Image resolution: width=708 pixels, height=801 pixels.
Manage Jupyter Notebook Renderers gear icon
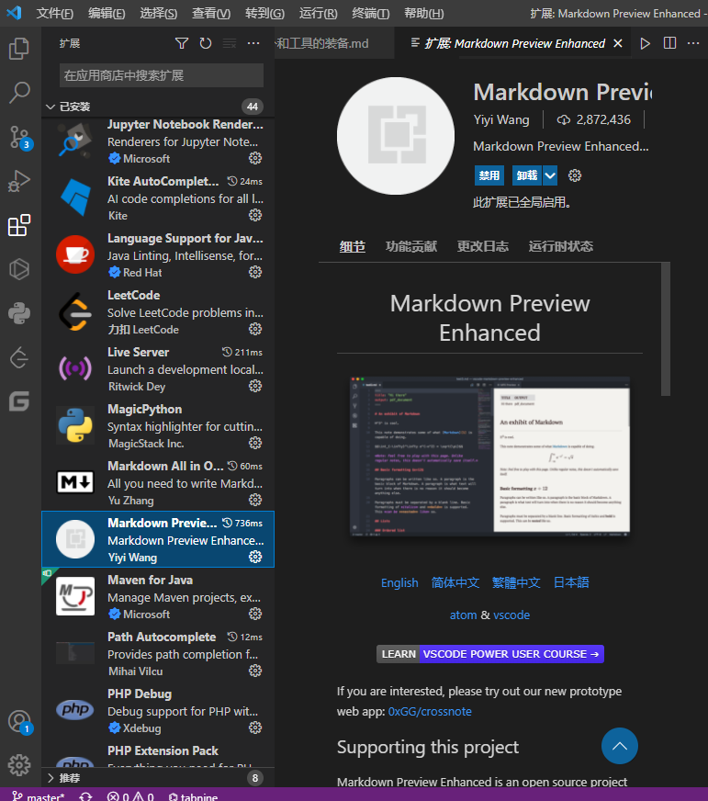(x=255, y=158)
